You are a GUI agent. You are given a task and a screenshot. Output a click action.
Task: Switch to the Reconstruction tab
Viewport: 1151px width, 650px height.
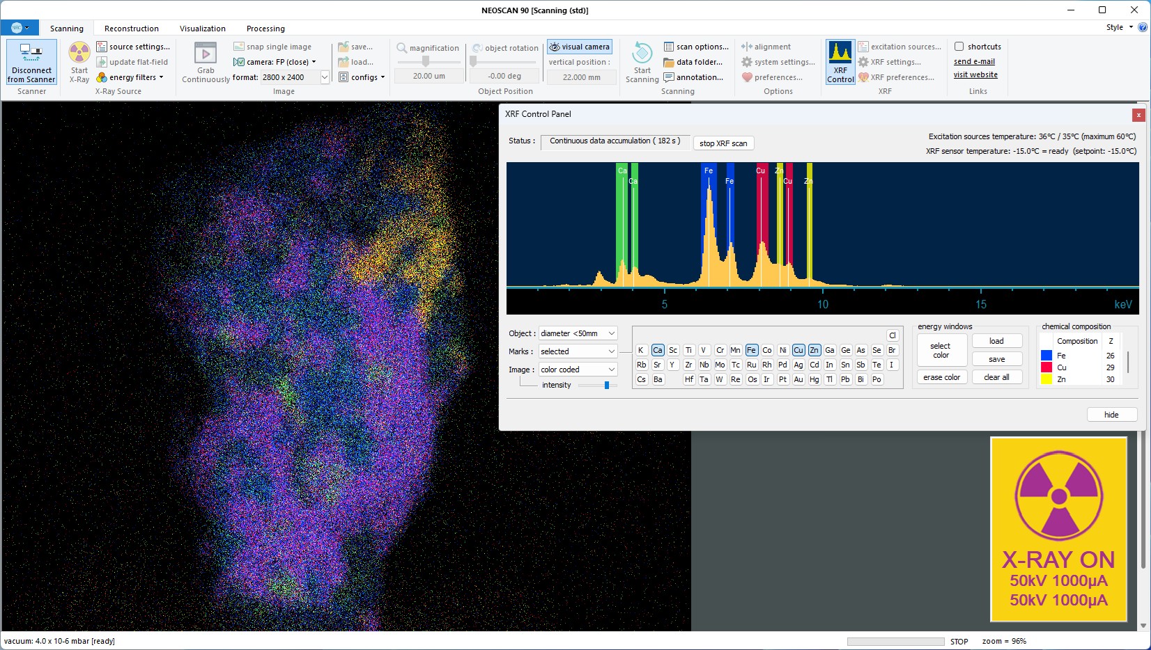click(132, 29)
